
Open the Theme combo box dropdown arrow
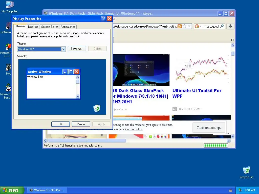63,49
